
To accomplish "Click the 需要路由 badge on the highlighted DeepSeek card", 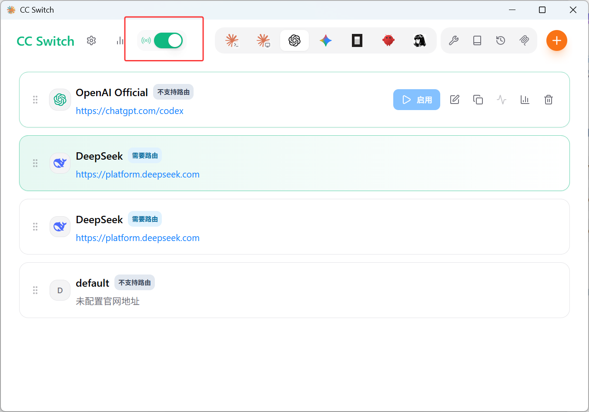I will pyautogui.click(x=145, y=156).
